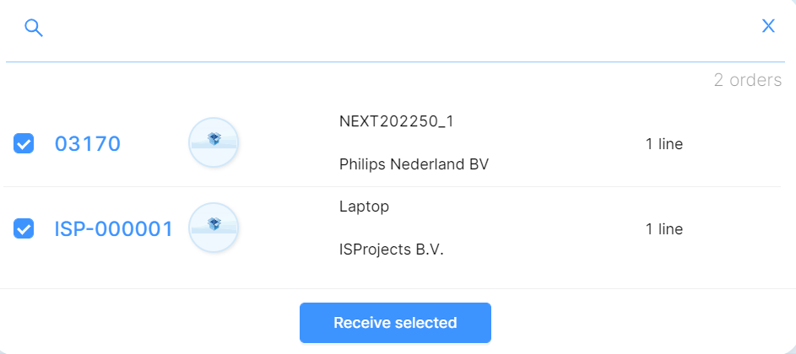Click "1 line" on order 03170 row
This screenshot has height=354, width=796.
pyautogui.click(x=664, y=144)
